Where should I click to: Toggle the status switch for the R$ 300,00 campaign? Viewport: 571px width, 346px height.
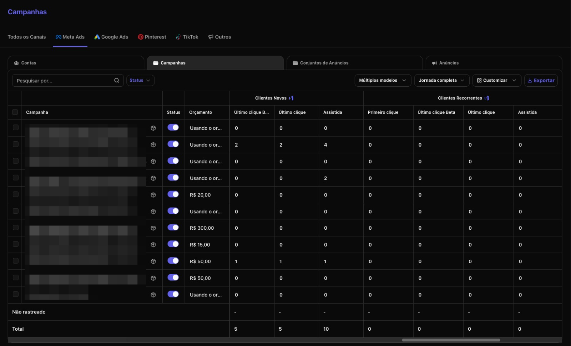point(173,227)
